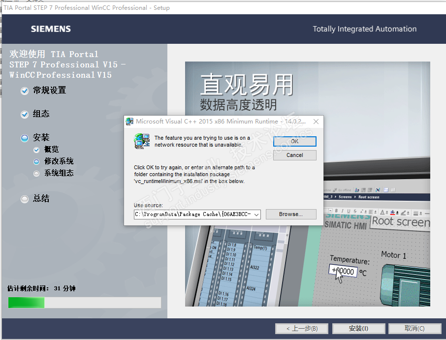
Task: Select the 总结 step indicator
Action: 25,199
